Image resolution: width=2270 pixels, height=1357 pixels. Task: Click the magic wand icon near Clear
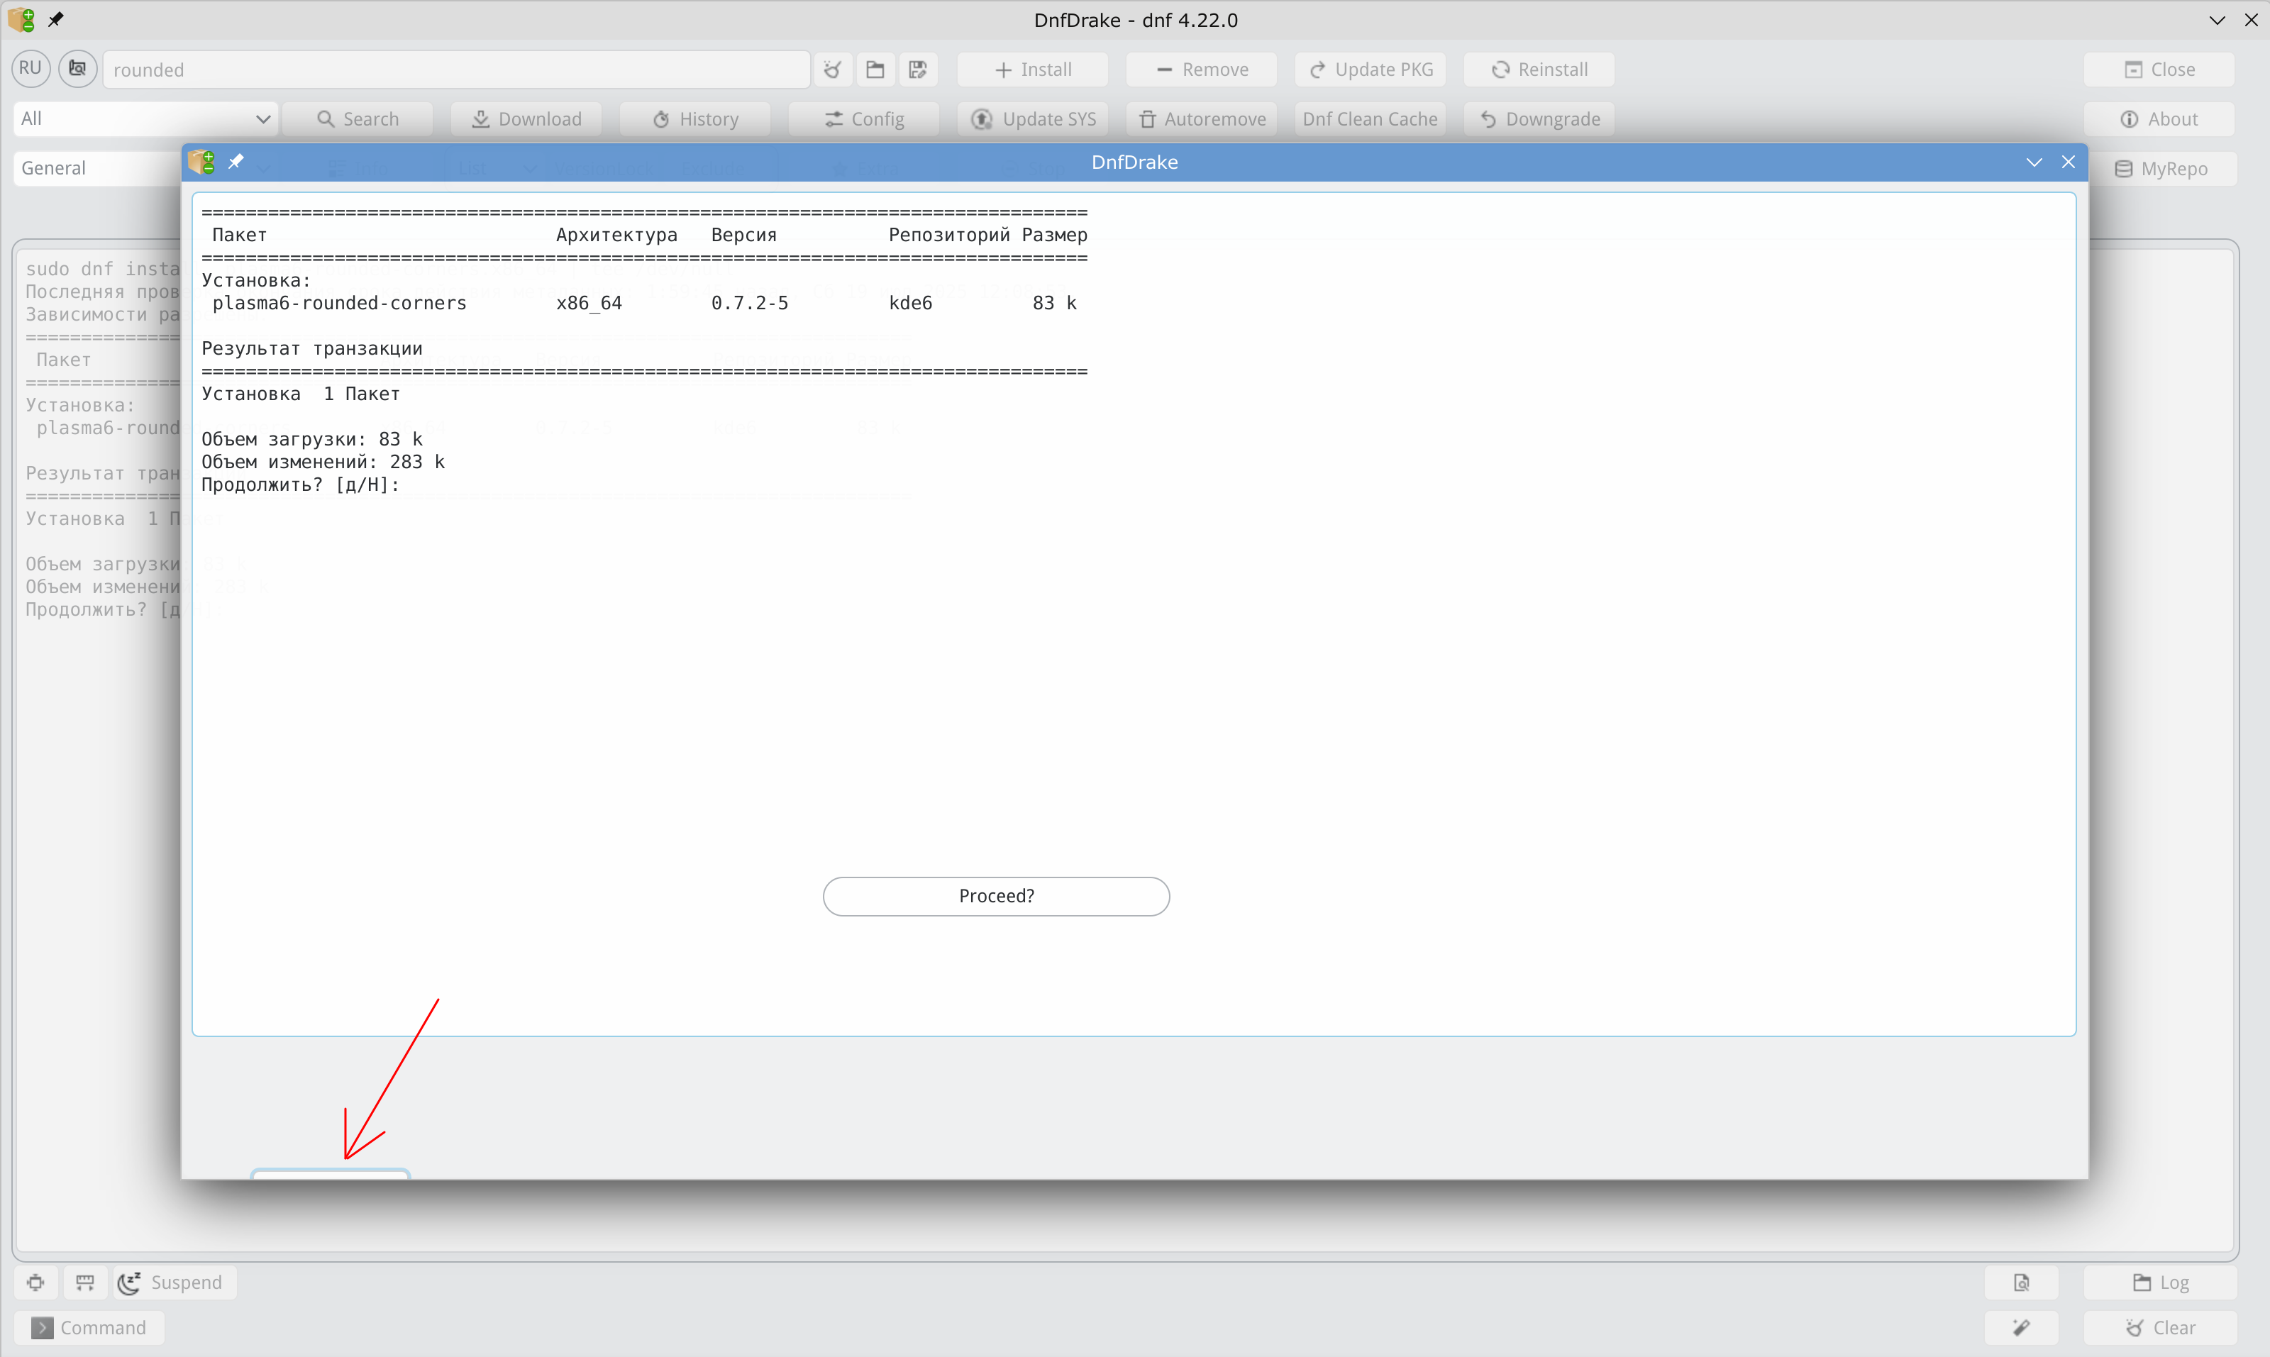[x=2021, y=1328]
